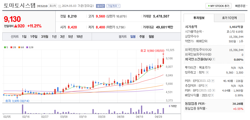The height and width of the screenshot is (120, 250).
Task: Select the 5년 line chart period
Action: point(70,37)
